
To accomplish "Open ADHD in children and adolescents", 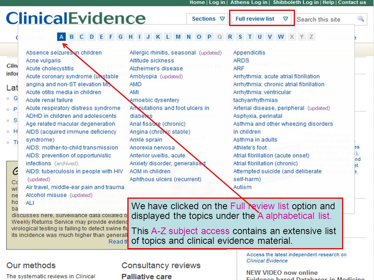I will (71, 116).
